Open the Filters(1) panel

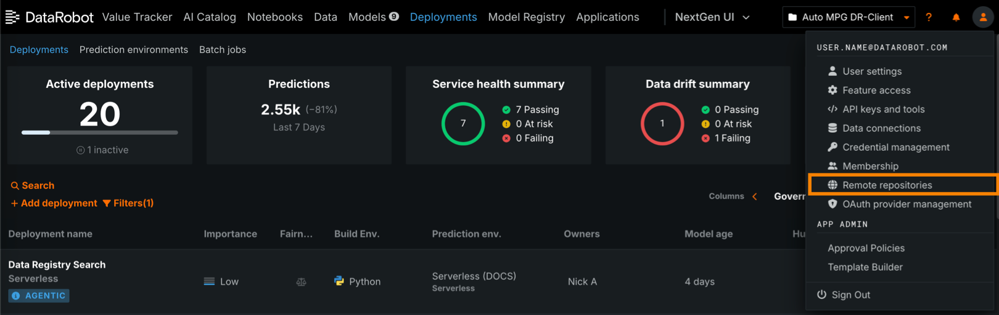coord(128,203)
